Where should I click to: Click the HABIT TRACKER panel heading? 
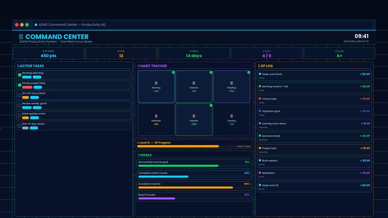[x=153, y=66]
